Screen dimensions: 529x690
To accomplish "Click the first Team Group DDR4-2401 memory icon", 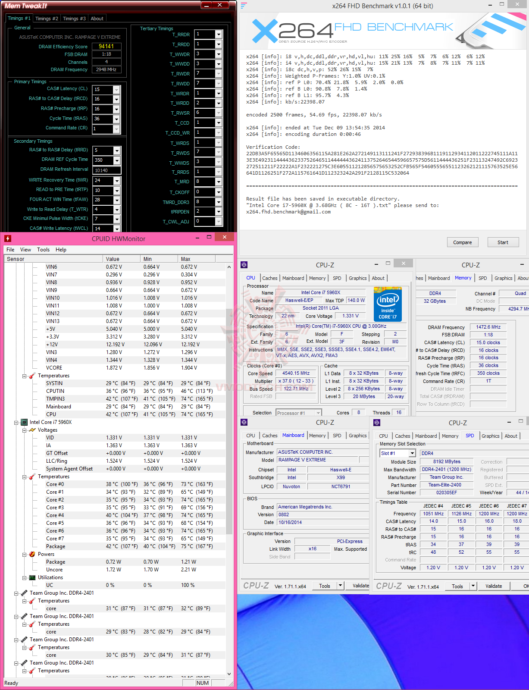I will click(x=24, y=593).
